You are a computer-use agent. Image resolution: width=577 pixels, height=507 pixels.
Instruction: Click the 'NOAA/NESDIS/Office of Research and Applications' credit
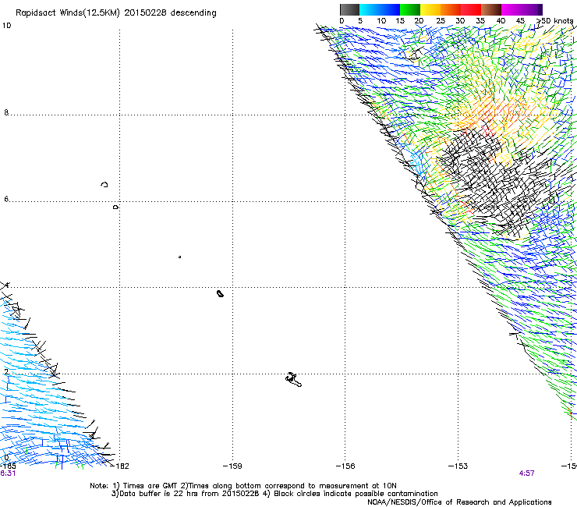[459, 502]
